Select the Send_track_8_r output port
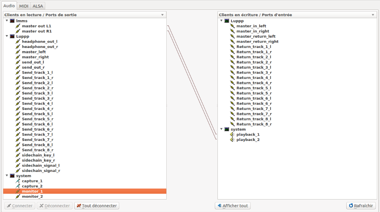Viewport: 380px width, 212px height. pyautogui.click(x=38, y=150)
